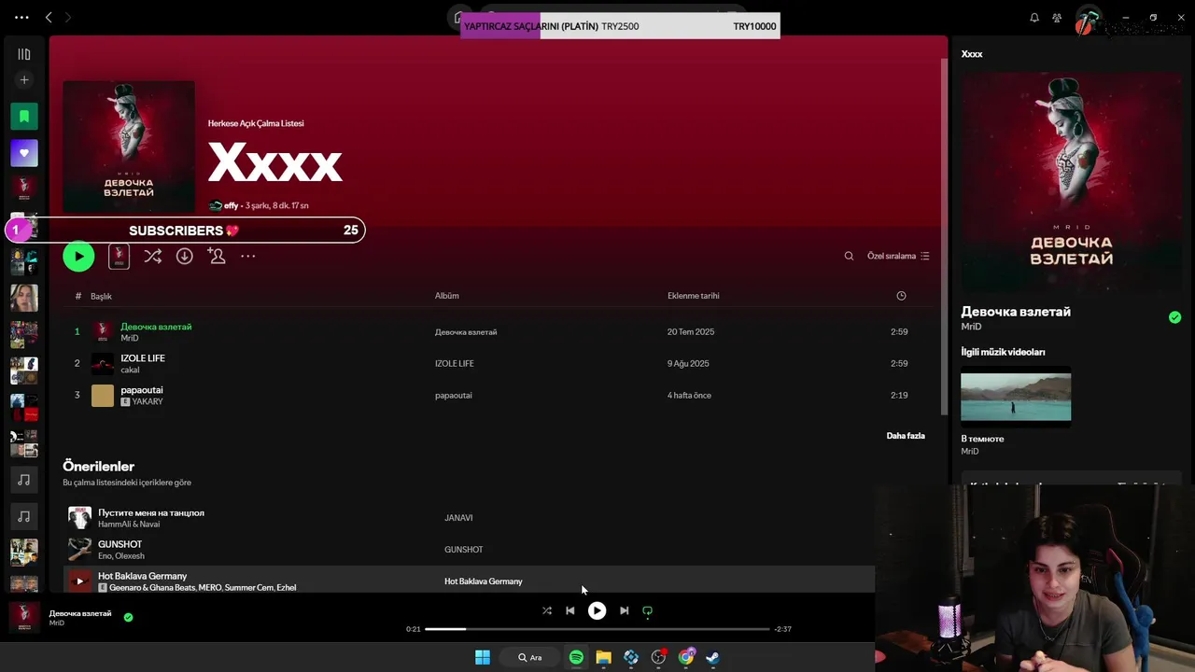Download the Xxxx playlist

coord(185,256)
